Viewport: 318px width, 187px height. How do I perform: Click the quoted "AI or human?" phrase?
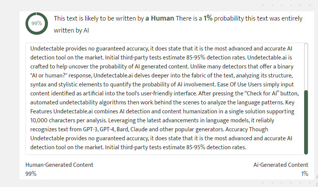click(49, 76)
